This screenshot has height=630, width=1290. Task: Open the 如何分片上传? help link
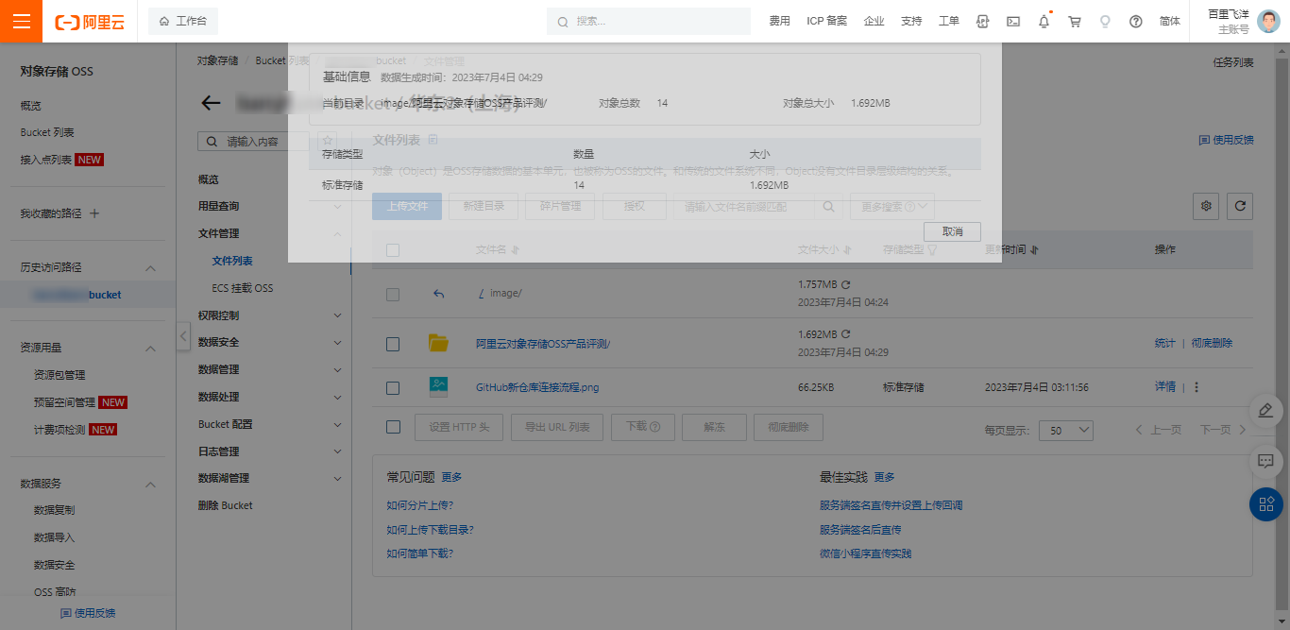click(419, 505)
